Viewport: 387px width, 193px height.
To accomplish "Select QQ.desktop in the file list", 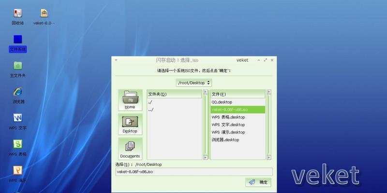I will 238,102.
